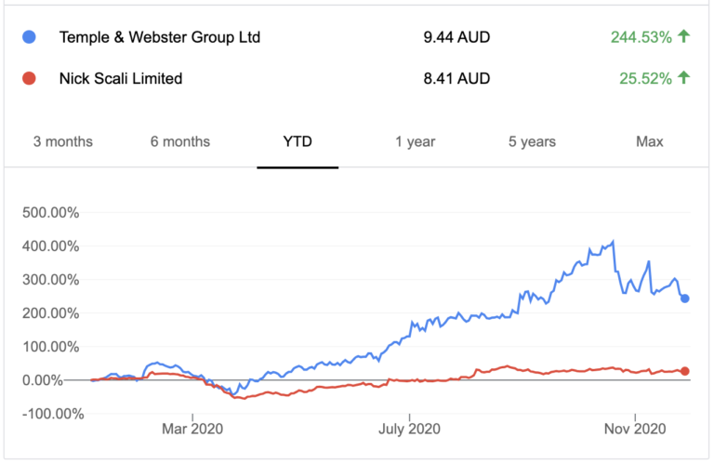Open the Nick Scali Limited name
This screenshot has width=714, height=464.
(121, 79)
